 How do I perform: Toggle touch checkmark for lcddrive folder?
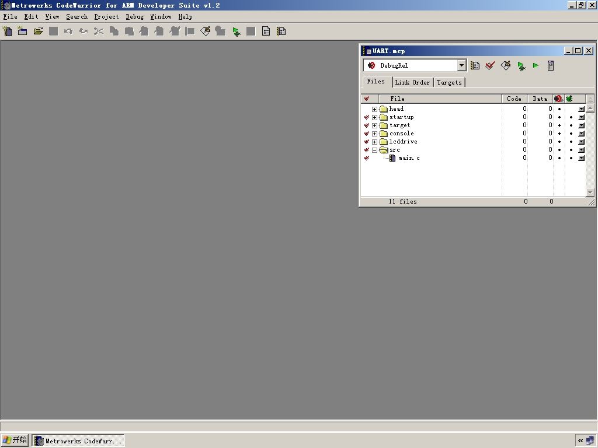tap(367, 142)
